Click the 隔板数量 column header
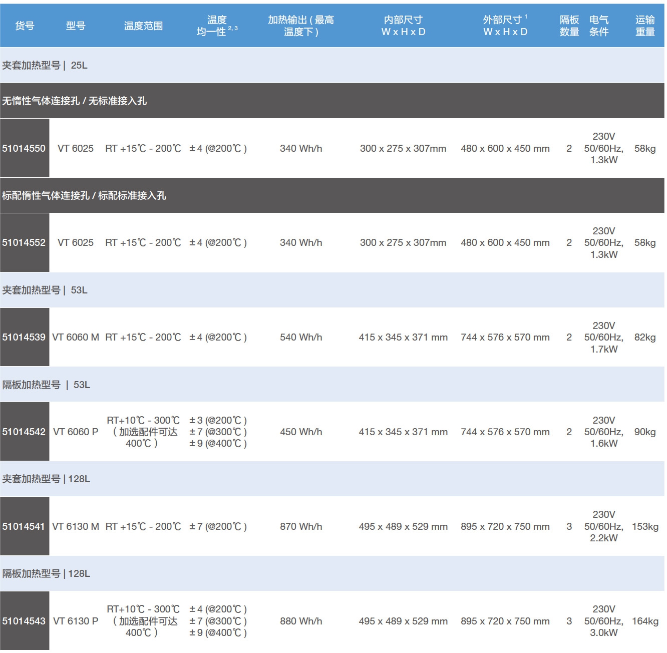667x653 pixels. [x=569, y=26]
